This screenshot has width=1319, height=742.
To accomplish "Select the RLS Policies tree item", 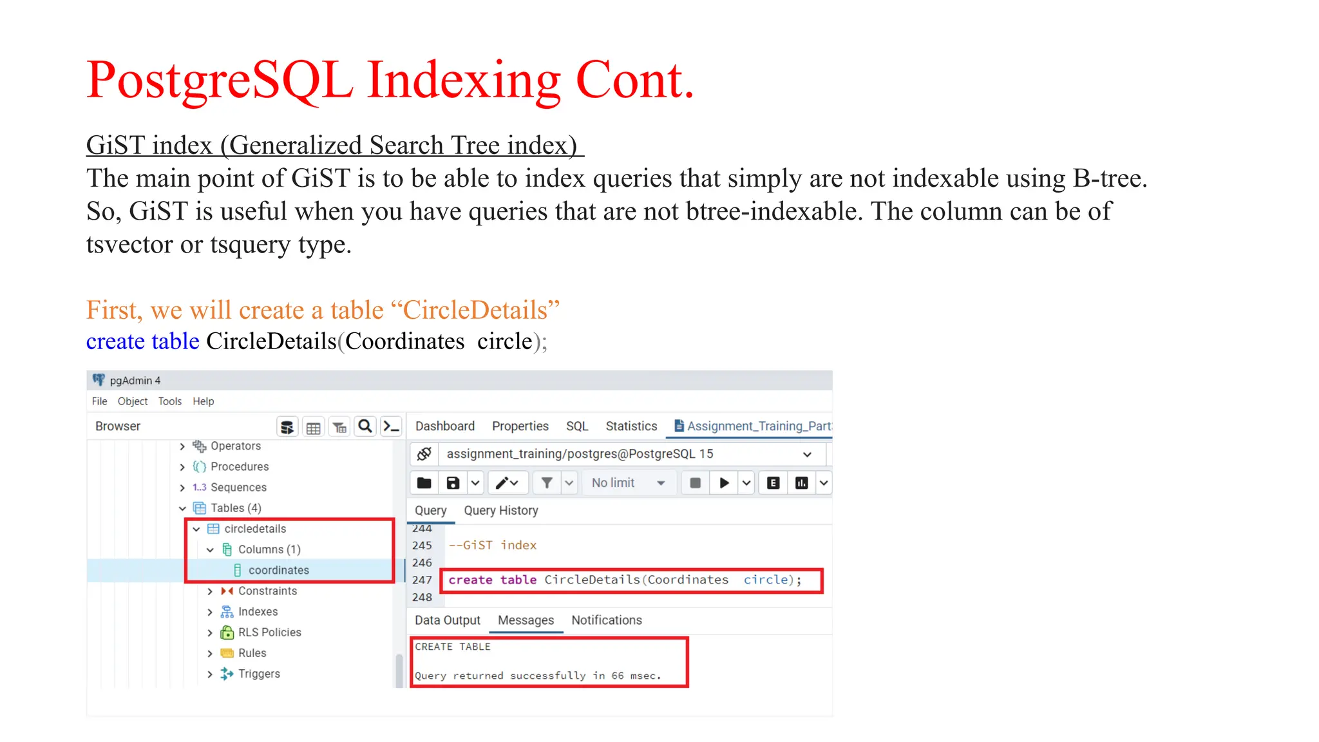I will (269, 633).
